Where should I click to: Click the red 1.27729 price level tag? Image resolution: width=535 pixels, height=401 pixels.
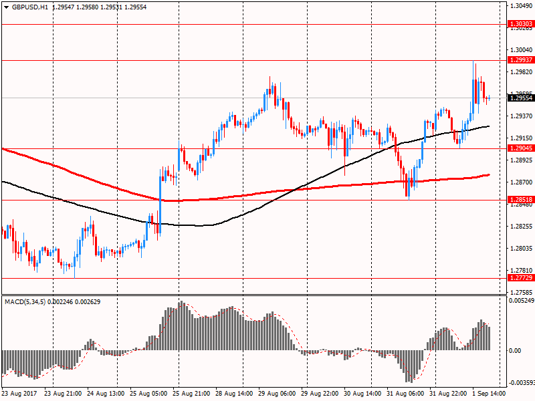click(x=521, y=278)
